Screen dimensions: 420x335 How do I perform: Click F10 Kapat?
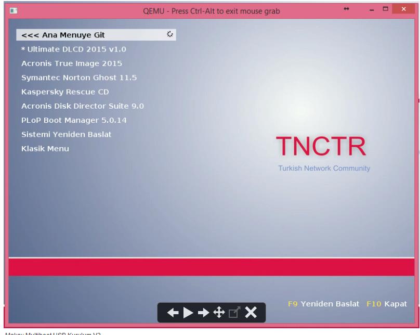tap(387, 304)
